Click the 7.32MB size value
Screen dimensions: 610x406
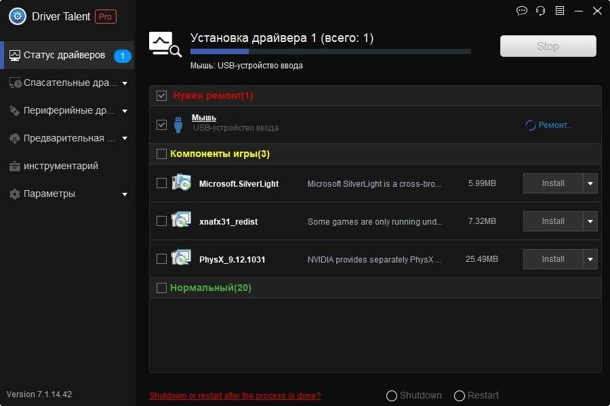[482, 221]
